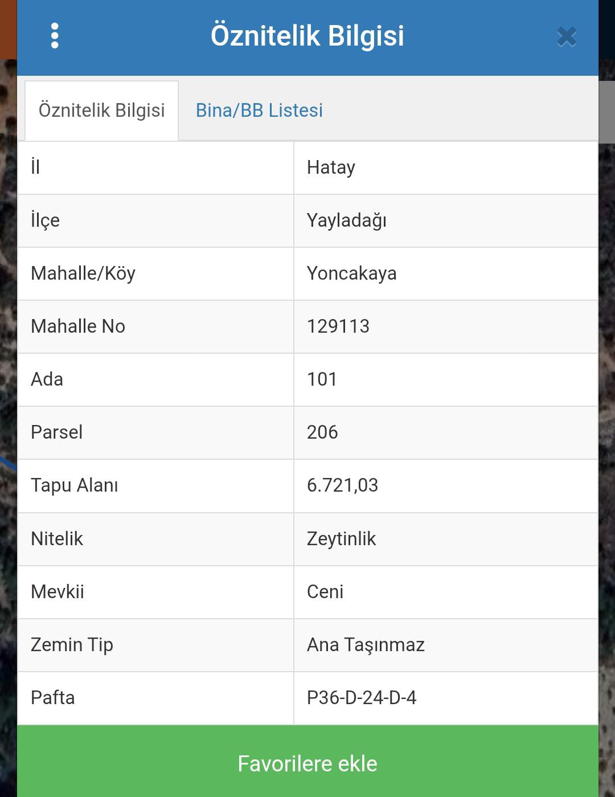Select the Zemin Tip row label
This screenshot has width=615, height=797.
(72, 645)
